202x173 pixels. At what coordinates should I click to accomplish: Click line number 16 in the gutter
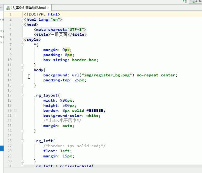tap(9, 90)
